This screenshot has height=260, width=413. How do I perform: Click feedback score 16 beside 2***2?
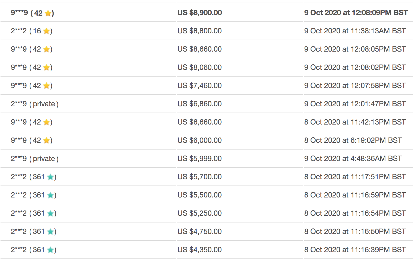click(37, 31)
